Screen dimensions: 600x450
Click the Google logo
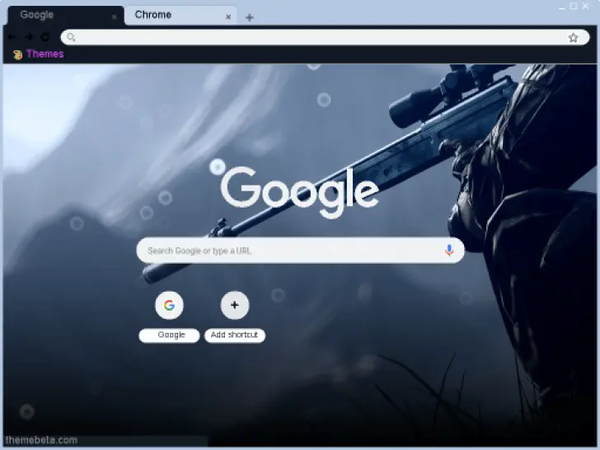(300, 191)
